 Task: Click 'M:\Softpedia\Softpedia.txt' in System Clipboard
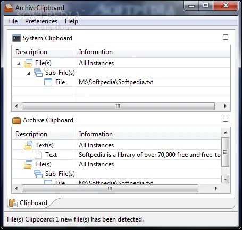[116, 82]
